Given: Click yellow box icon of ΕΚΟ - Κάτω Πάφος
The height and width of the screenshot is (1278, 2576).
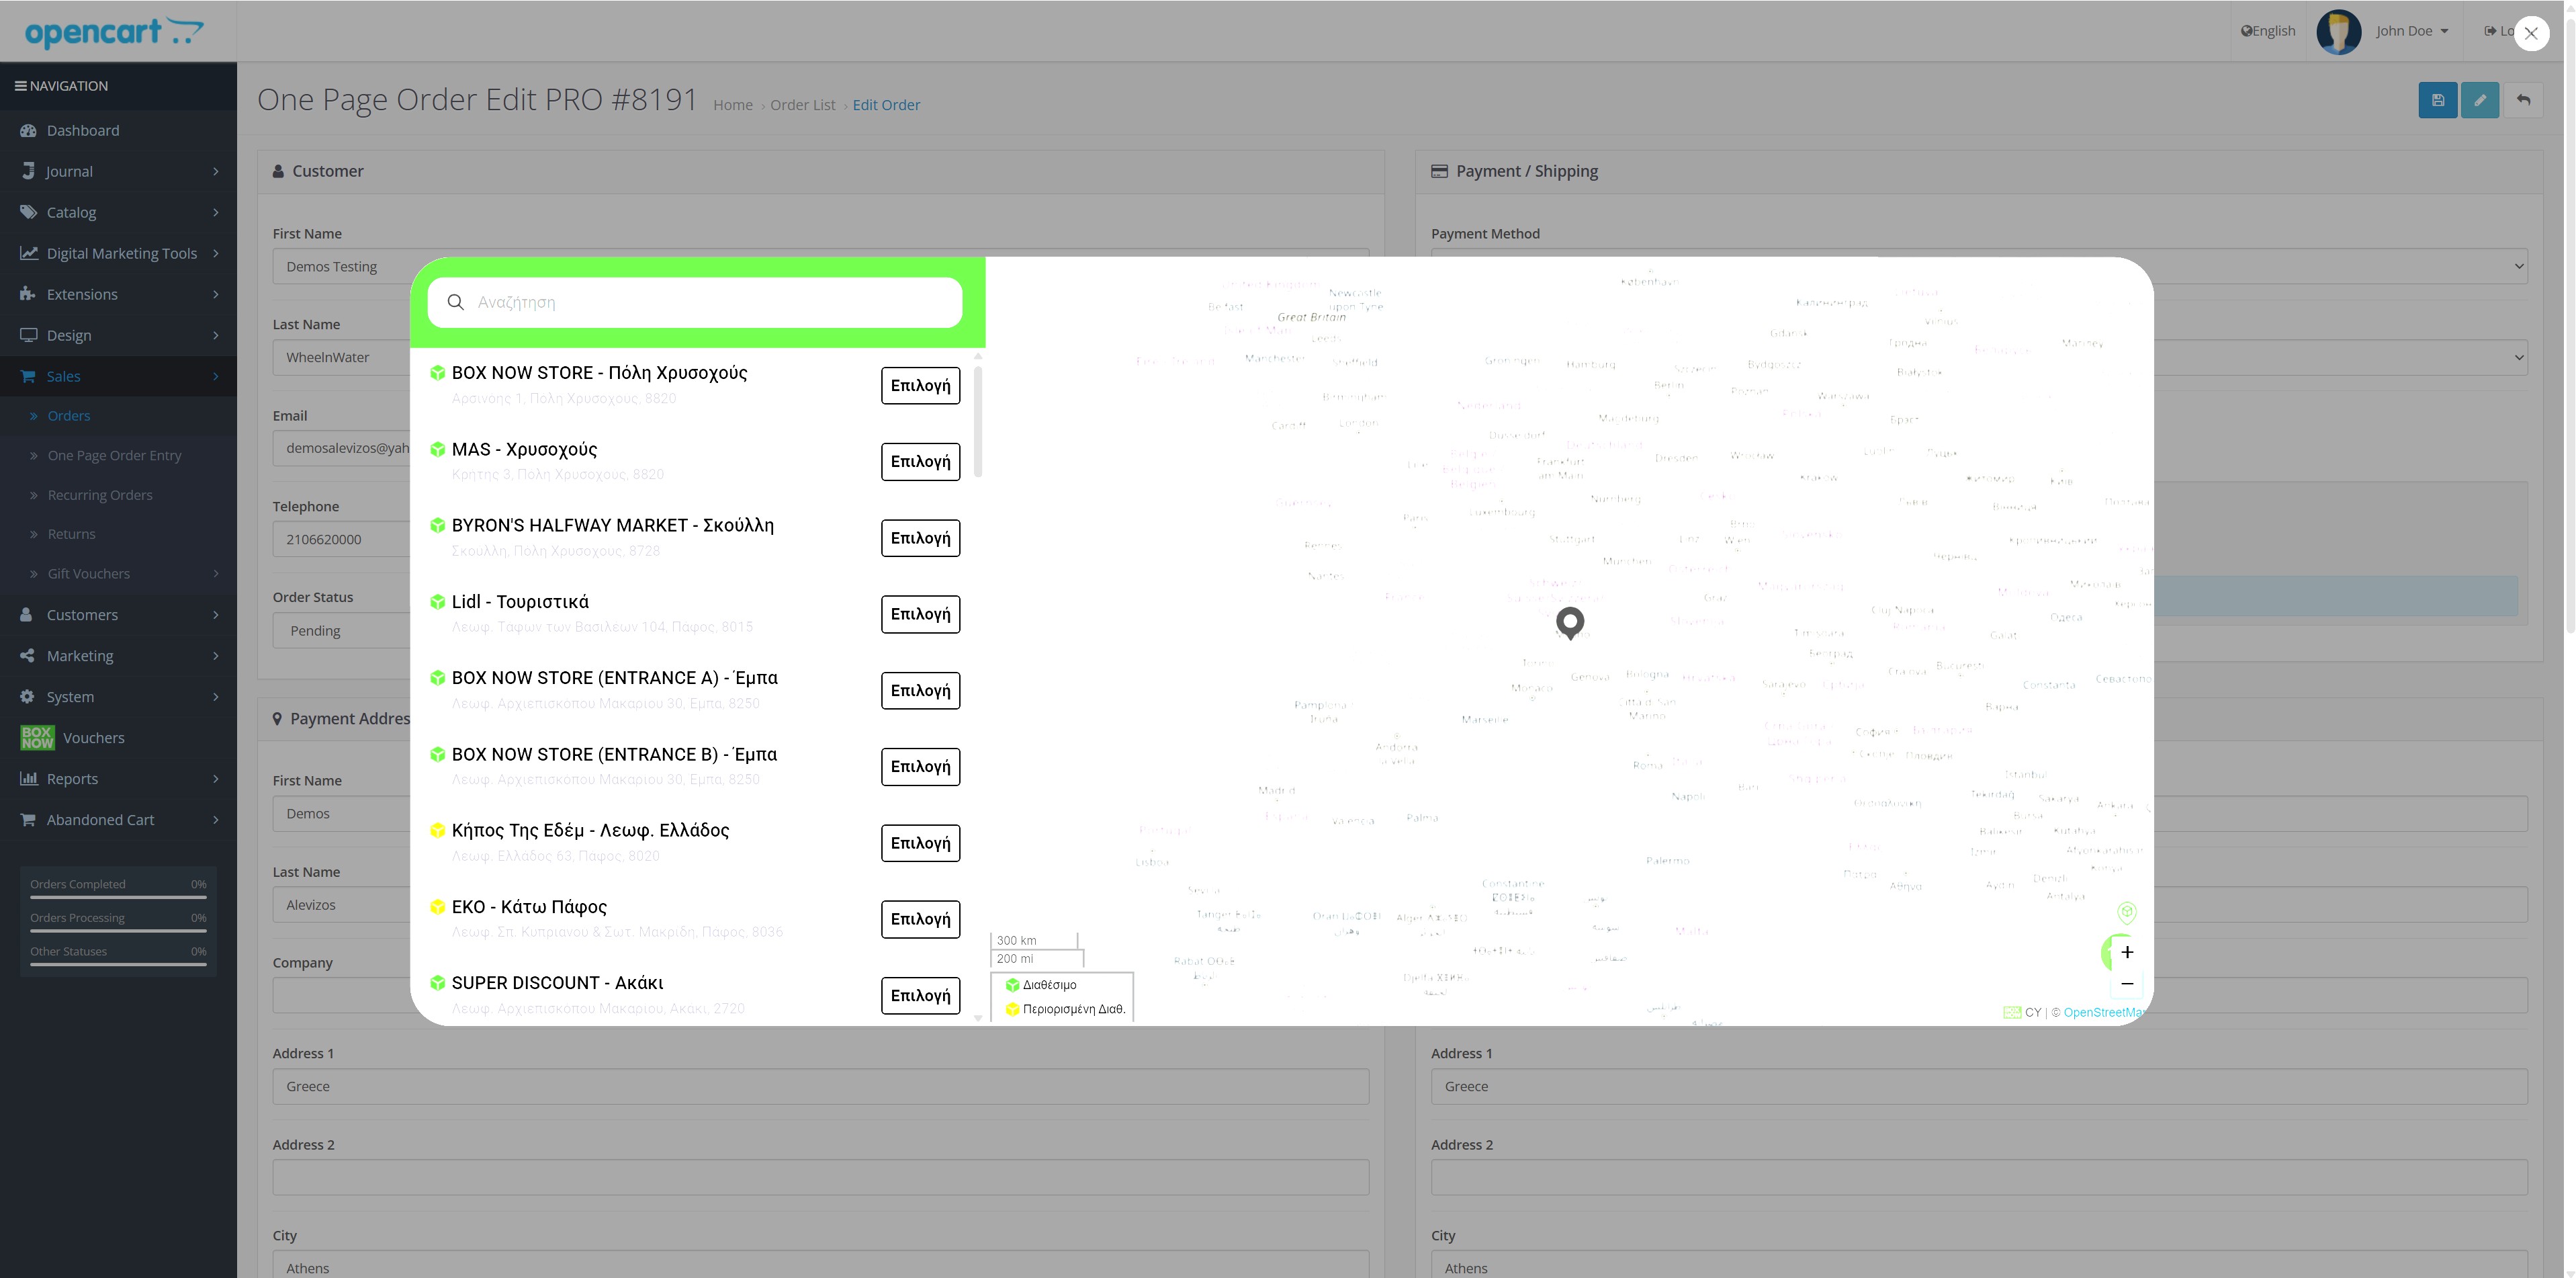Looking at the screenshot, I should pos(437,907).
